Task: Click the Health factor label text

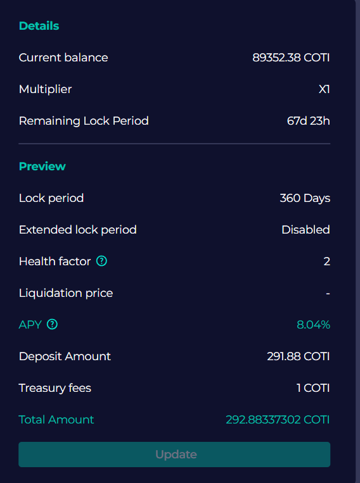Action: coord(55,261)
